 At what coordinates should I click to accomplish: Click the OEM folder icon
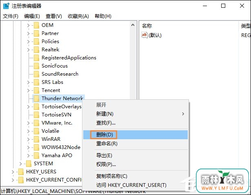[x=36, y=25]
